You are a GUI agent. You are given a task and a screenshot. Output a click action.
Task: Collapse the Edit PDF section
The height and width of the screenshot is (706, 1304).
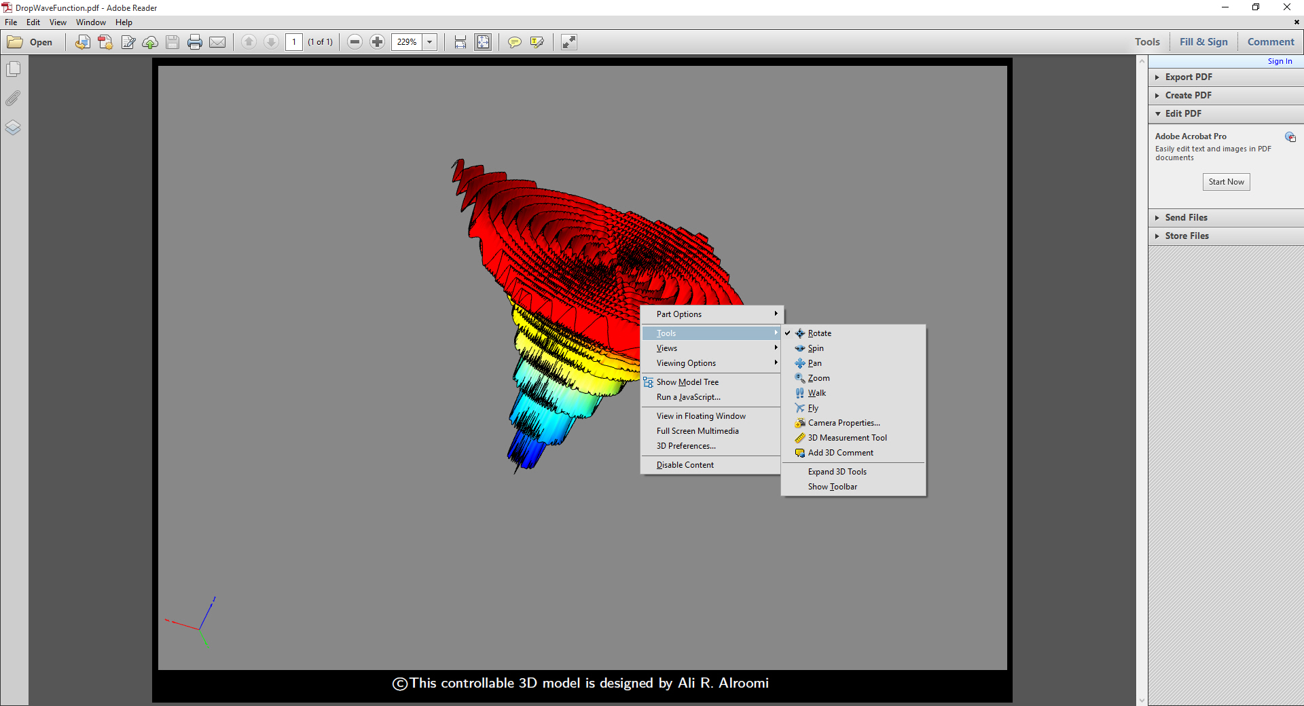(x=1182, y=114)
